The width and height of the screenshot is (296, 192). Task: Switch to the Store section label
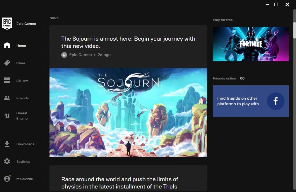[x=21, y=63]
